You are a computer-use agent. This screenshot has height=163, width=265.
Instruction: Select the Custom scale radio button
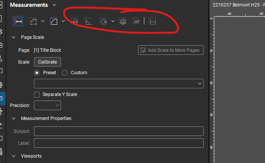point(64,73)
